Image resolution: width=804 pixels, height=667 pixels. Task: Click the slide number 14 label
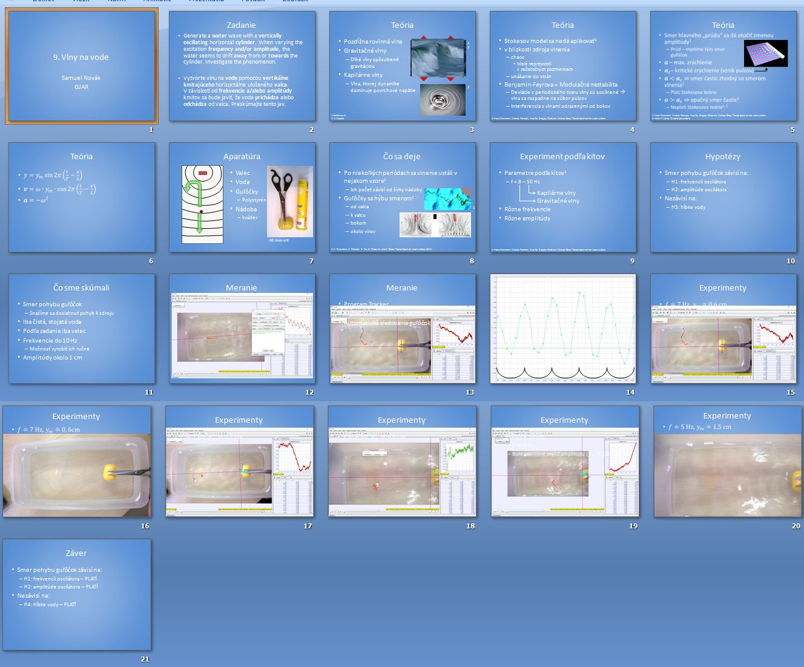630,392
